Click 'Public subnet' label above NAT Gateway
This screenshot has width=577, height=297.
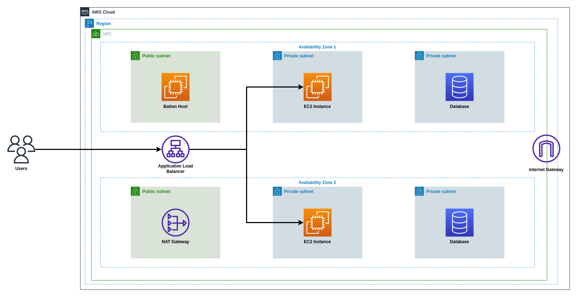coord(156,192)
